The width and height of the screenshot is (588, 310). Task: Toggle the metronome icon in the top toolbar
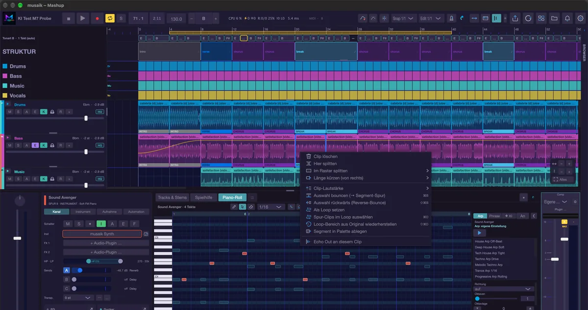tap(452, 19)
